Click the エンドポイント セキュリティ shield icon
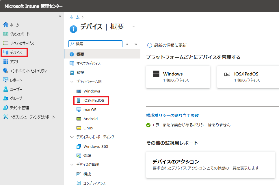The width and height of the screenshot is (279, 185). pyautogui.click(x=6, y=71)
